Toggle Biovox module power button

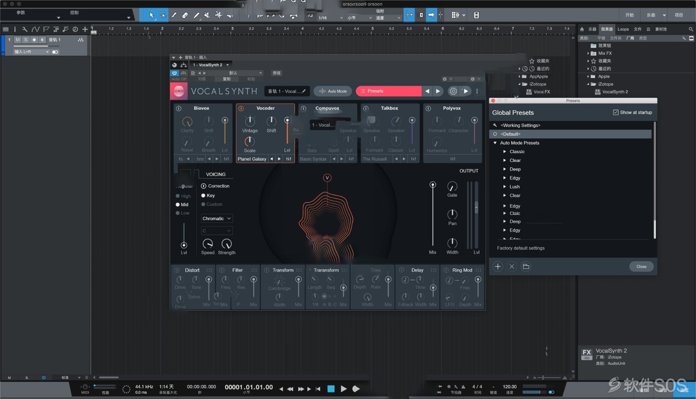178,108
